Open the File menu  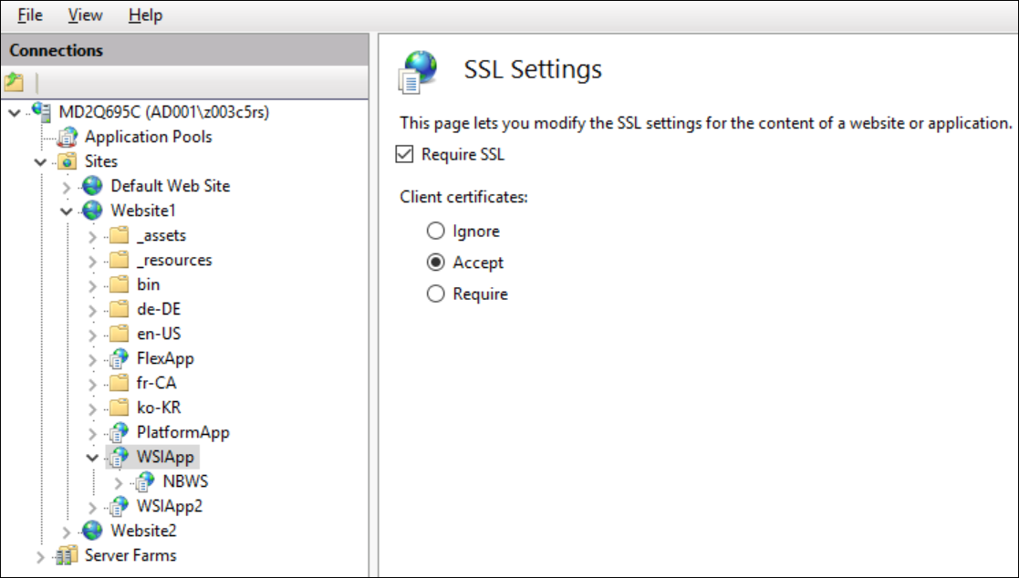click(30, 15)
